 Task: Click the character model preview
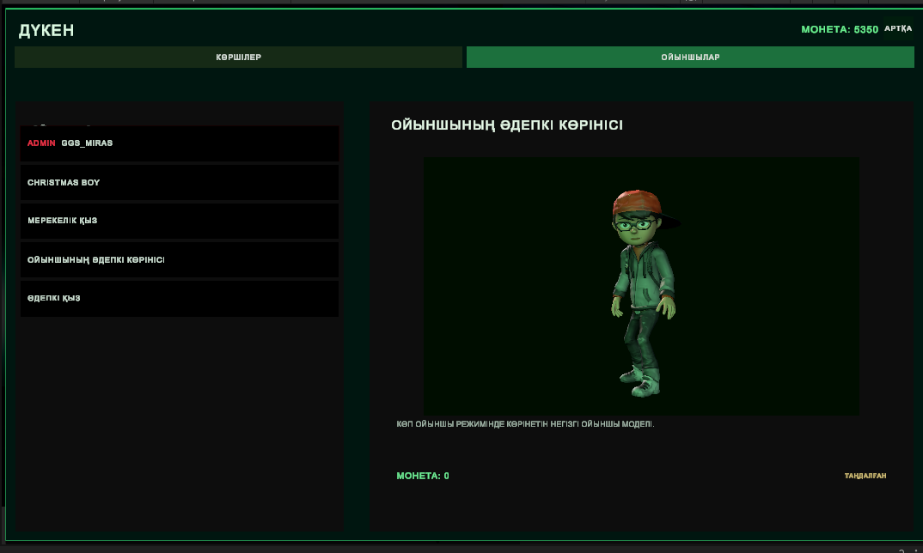[641, 286]
